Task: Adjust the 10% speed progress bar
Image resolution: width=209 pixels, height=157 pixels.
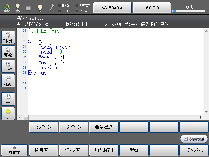Action: [189, 11]
